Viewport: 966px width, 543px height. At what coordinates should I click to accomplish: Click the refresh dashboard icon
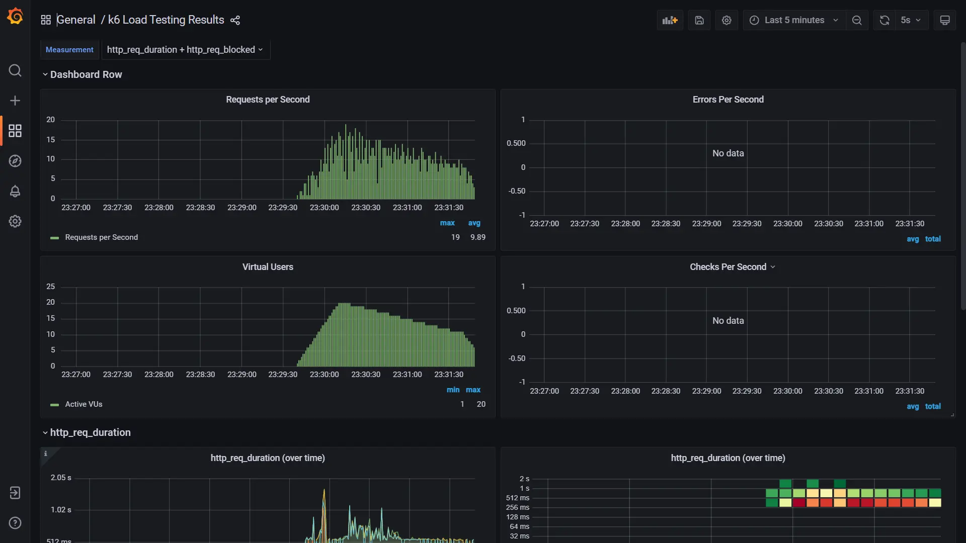pos(884,20)
